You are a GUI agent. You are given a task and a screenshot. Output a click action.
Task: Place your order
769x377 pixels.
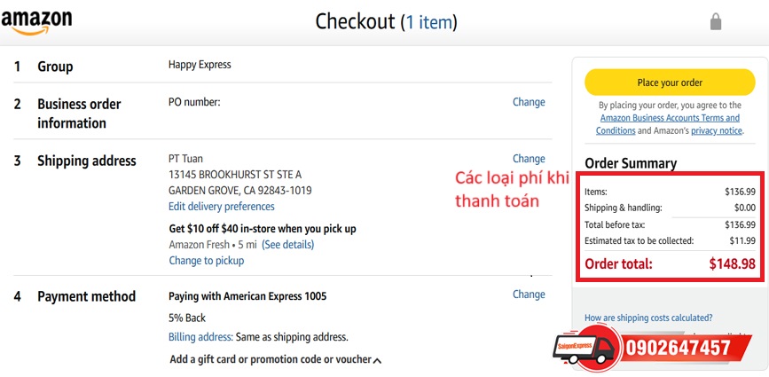(x=670, y=82)
